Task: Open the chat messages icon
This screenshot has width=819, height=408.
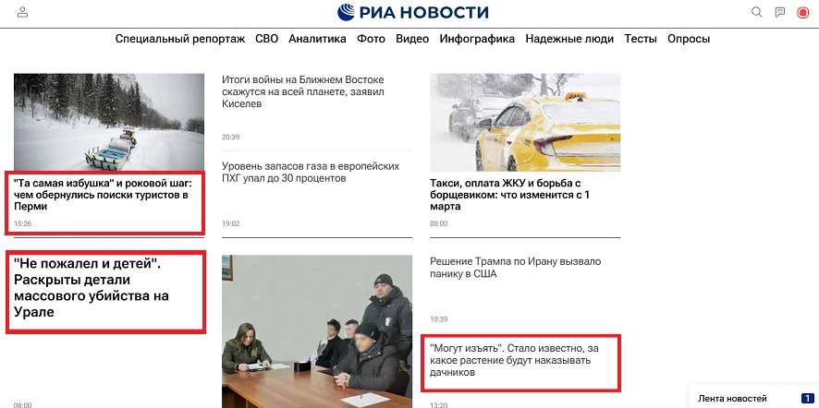Action: [780, 12]
